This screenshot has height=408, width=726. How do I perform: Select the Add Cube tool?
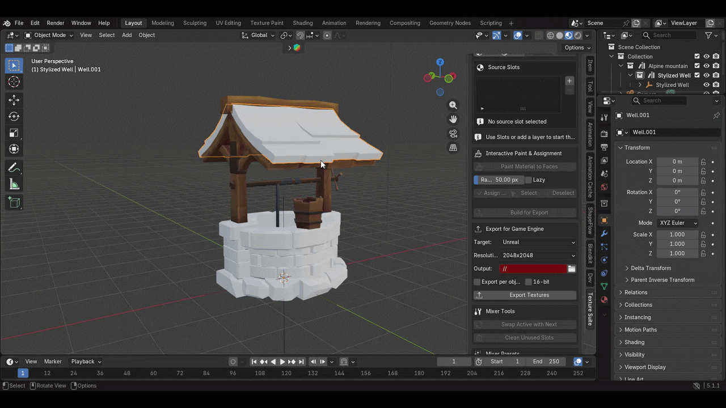pos(14,202)
